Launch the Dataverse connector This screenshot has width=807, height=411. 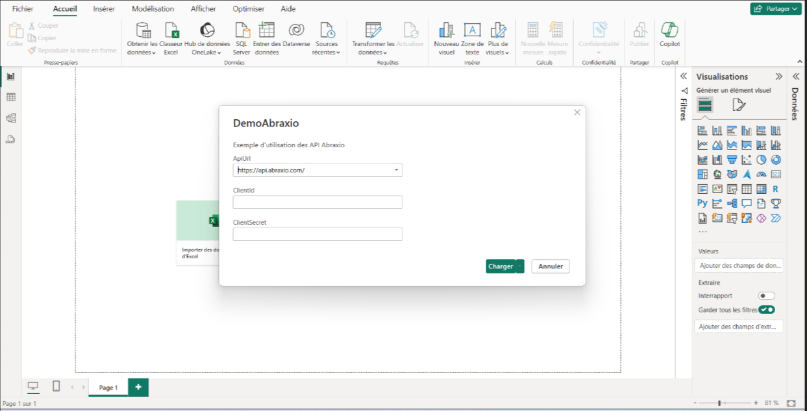(x=296, y=34)
